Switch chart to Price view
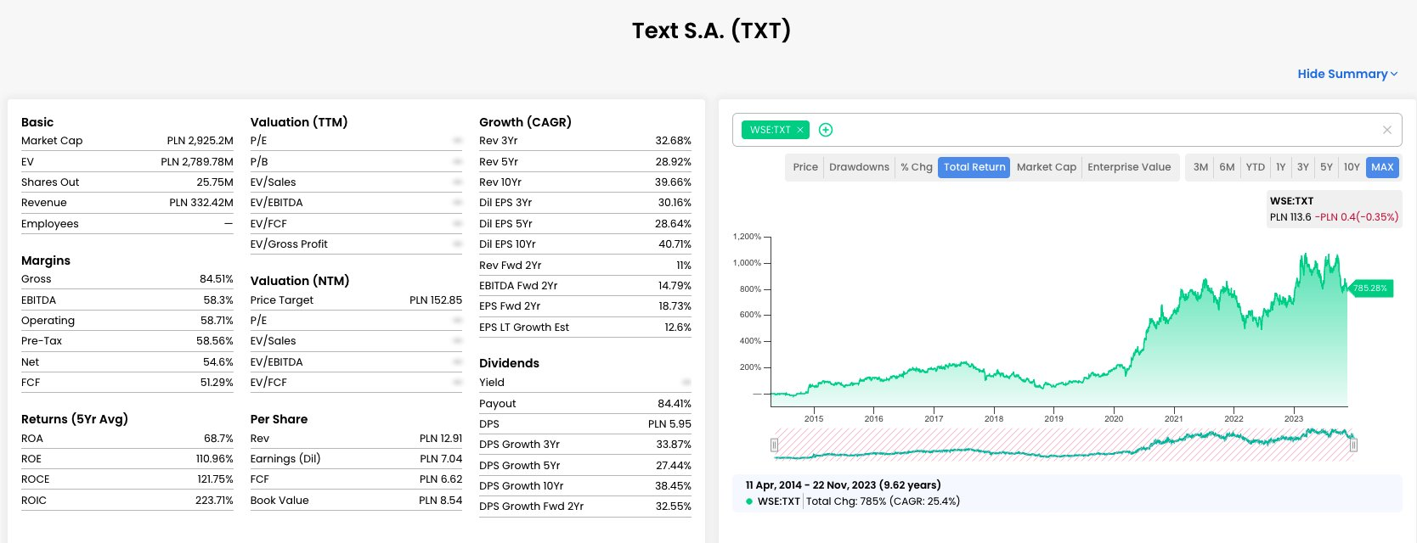 pyautogui.click(x=805, y=167)
